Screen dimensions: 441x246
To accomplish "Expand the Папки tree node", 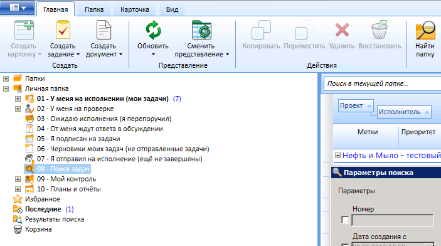I will [x=6, y=78].
